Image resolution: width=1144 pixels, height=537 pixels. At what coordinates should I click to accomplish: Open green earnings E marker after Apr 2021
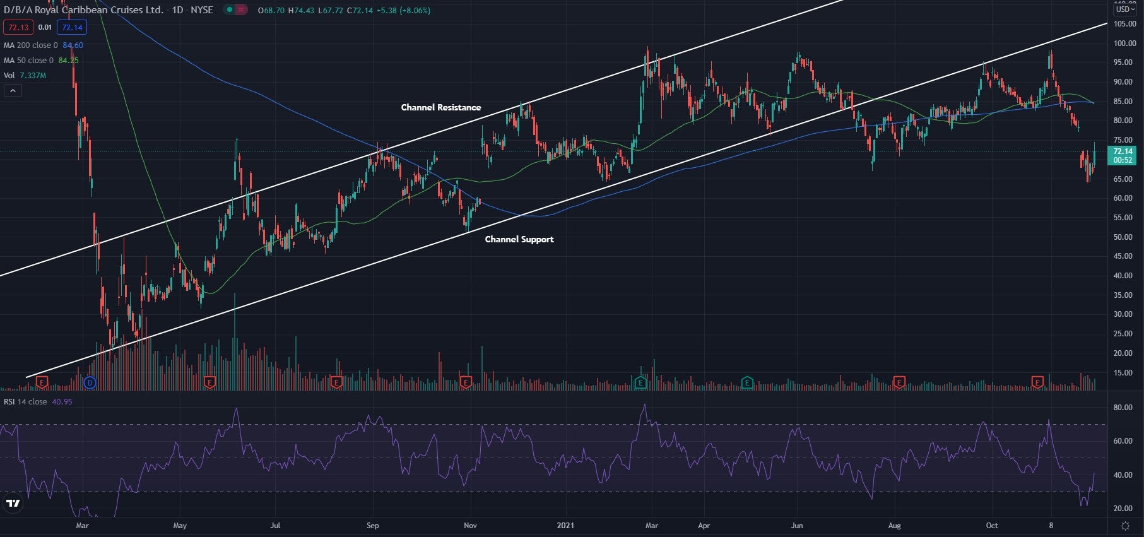(747, 382)
